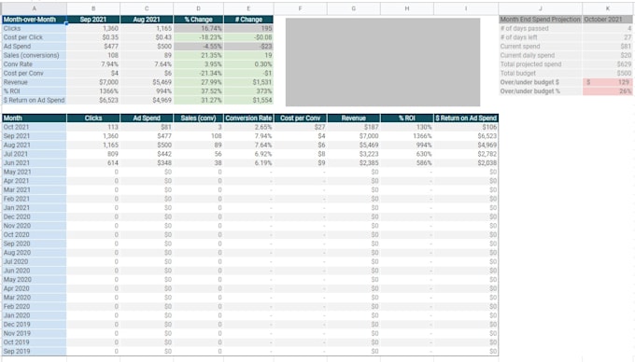Image resolution: width=635 pixels, height=362 pixels.
Task: Select column A header
Action: click(34, 8)
